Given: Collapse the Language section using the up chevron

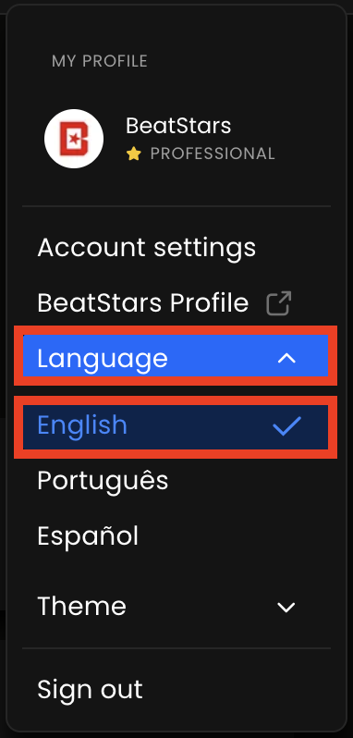Looking at the screenshot, I should (x=286, y=359).
